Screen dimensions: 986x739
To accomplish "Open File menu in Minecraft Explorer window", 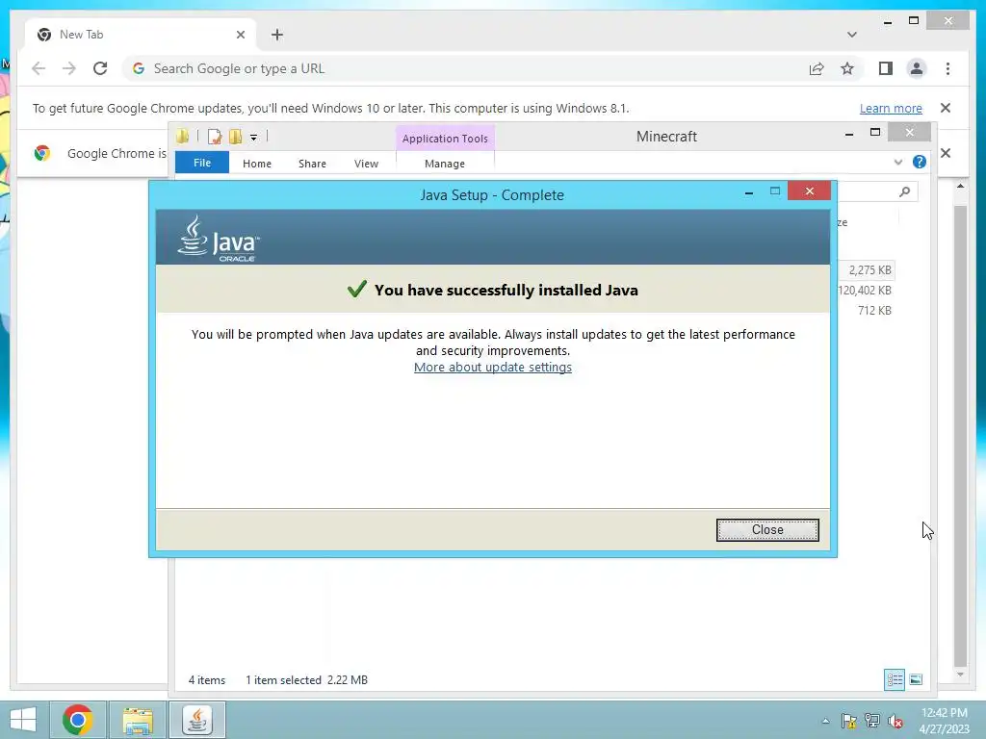I will [x=202, y=163].
